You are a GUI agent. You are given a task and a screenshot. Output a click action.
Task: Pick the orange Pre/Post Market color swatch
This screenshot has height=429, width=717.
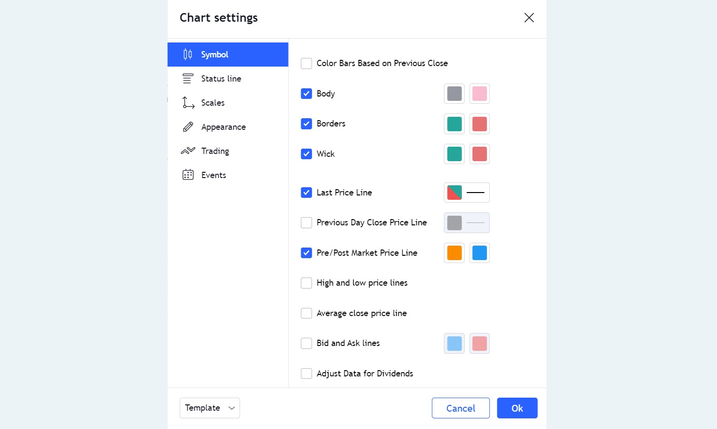click(455, 253)
